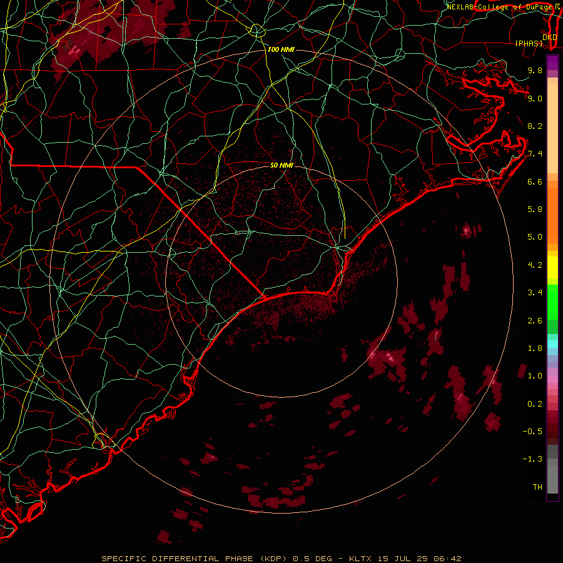
Task: Click the [PHAS] units label
Action: [529, 44]
